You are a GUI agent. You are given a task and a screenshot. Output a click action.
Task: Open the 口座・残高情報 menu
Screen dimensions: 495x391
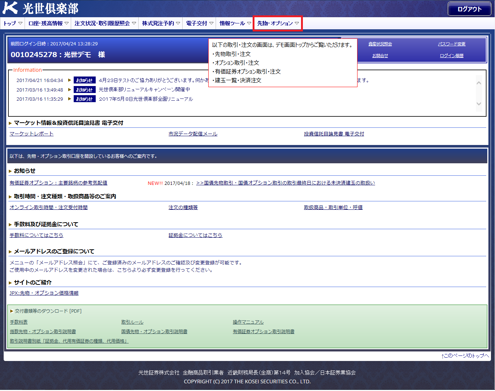48,23
